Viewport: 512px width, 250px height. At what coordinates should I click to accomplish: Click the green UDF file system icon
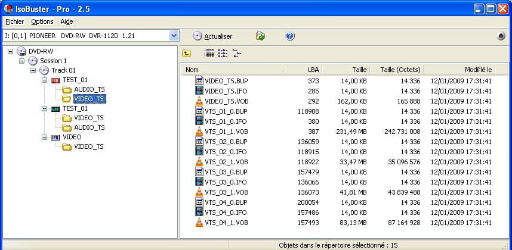click(55, 109)
